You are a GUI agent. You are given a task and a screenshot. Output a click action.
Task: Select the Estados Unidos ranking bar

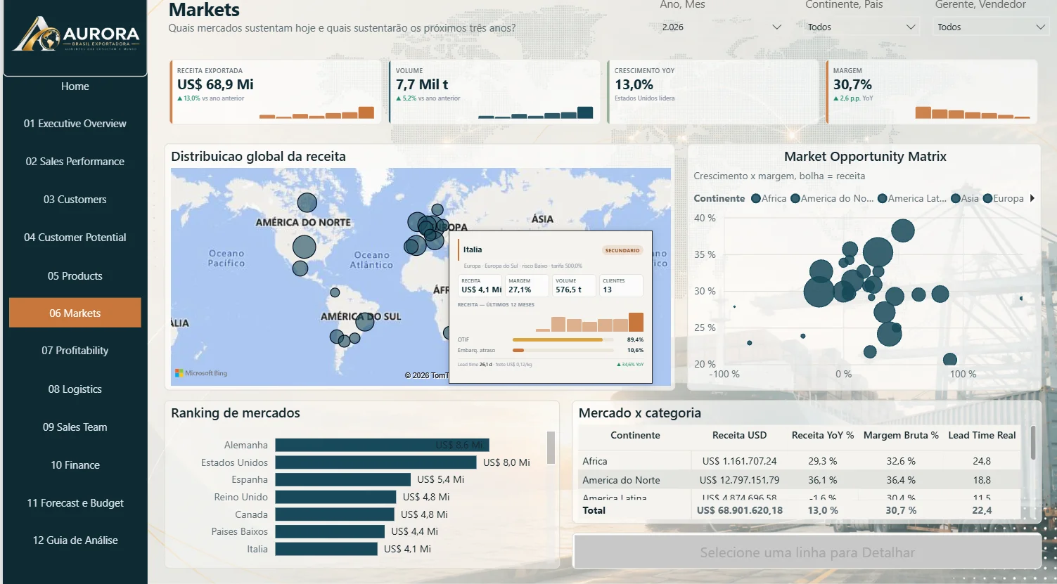(376, 462)
